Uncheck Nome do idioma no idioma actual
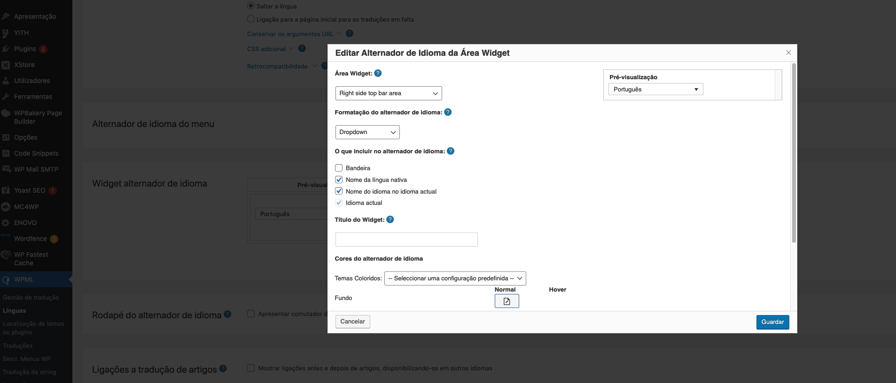The width and height of the screenshot is (896, 383). tap(339, 191)
